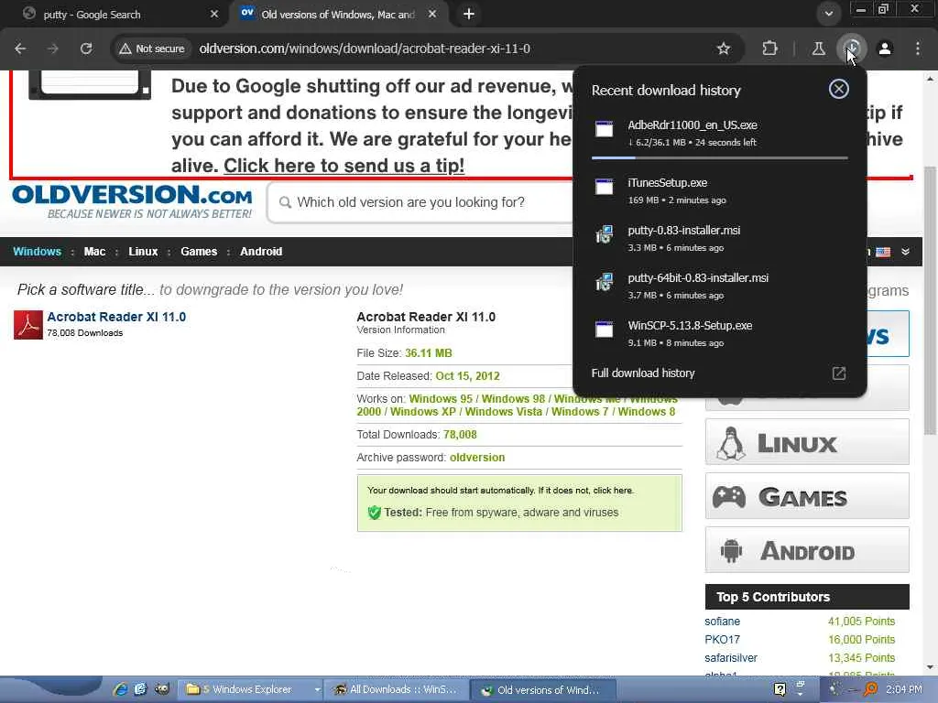This screenshot has width=938, height=703.
Task: Select Mac in the site navigation
Action: coord(94,252)
